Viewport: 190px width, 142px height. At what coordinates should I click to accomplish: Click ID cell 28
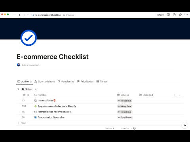[x=23, y=118]
